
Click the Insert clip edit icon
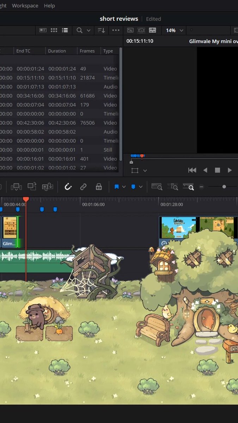(17, 187)
